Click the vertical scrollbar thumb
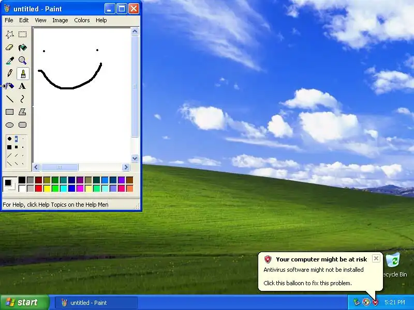Viewport: 414px width, 310px height. (x=135, y=86)
